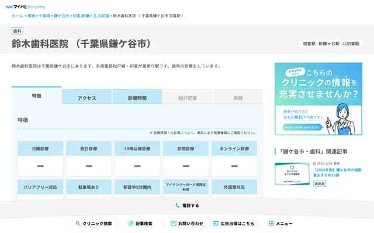Click the ホーム breadcrumb link

click(x=17, y=16)
